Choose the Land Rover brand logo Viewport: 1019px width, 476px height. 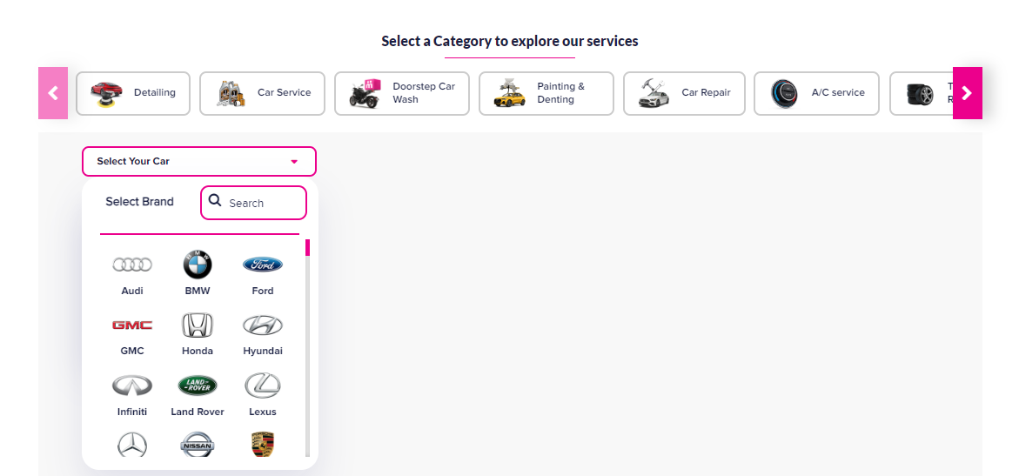click(x=198, y=385)
